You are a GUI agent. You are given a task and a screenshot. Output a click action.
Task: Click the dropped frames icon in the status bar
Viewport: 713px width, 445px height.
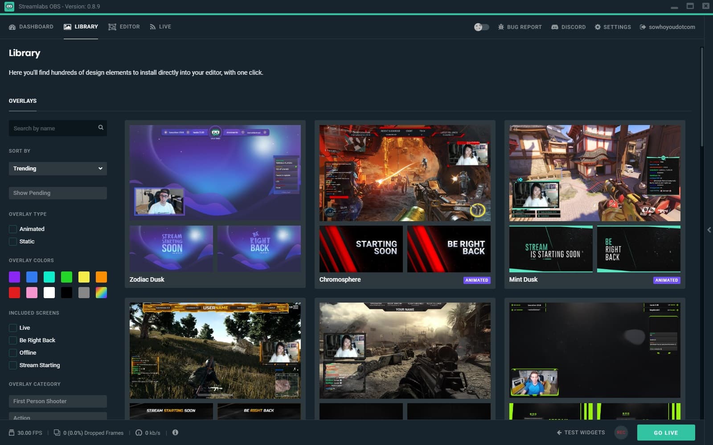[x=57, y=432]
